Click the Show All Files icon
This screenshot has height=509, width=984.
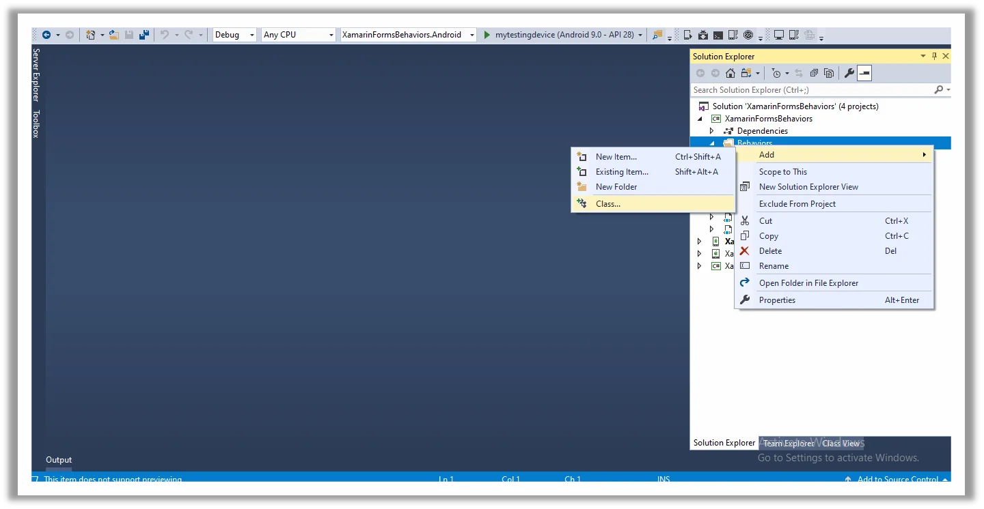829,73
